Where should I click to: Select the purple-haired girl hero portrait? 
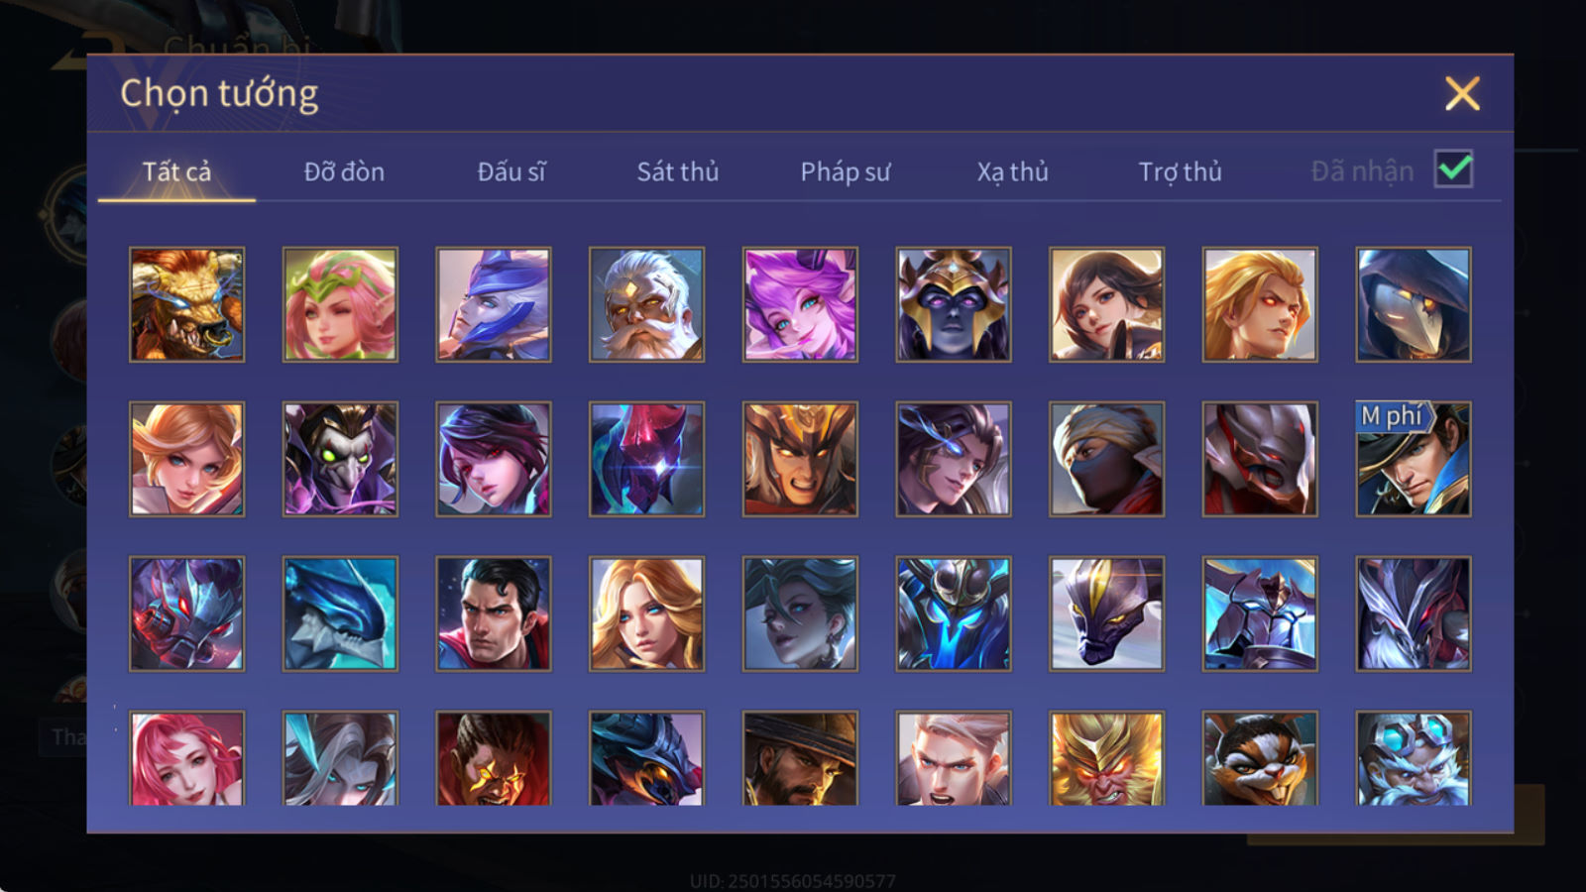[x=800, y=304]
